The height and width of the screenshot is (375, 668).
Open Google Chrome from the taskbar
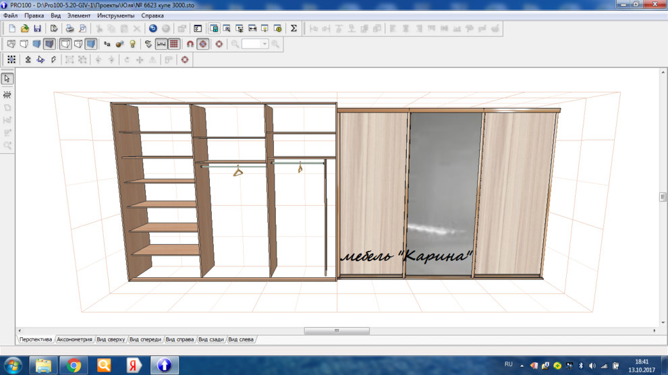(74, 365)
